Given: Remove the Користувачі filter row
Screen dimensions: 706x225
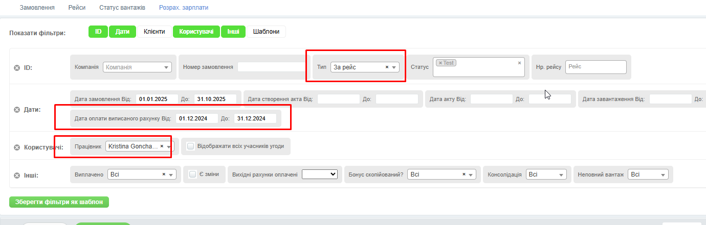Looking at the screenshot, I should (x=16, y=147).
